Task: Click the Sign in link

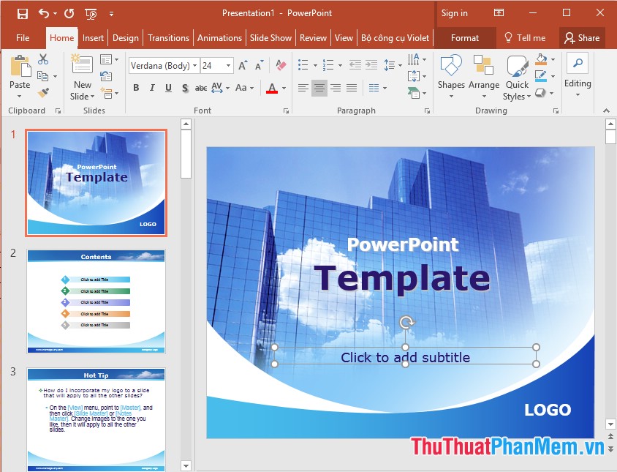Action: coord(454,12)
